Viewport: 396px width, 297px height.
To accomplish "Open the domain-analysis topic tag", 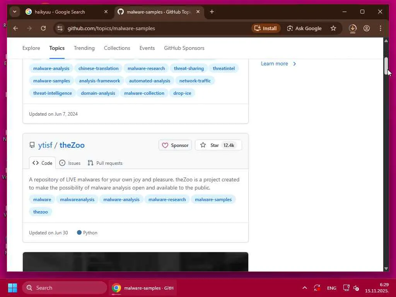I will coord(98,93).
